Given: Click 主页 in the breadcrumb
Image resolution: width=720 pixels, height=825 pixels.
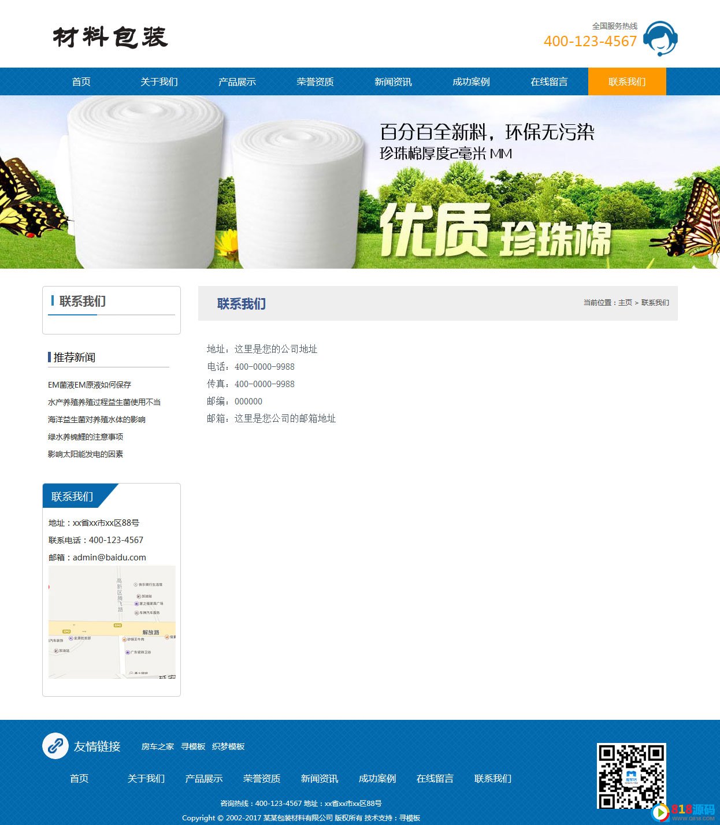Looking at the screenshot, I should click(625, 303).
